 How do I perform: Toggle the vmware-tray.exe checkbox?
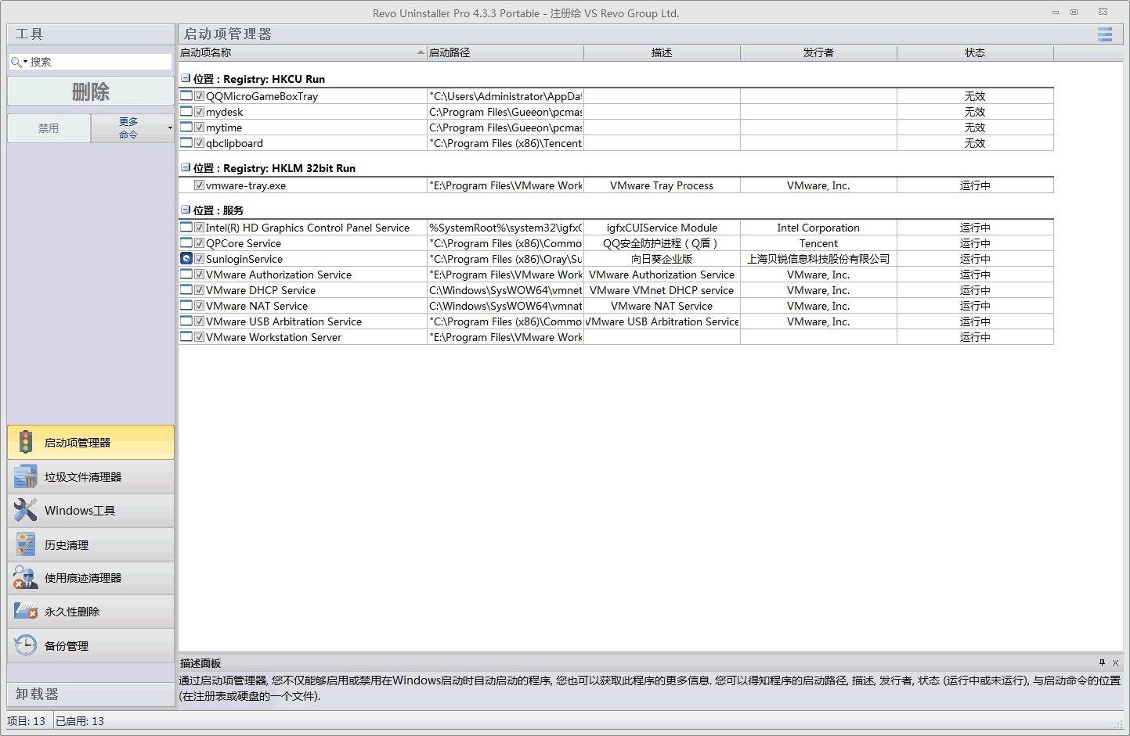200,185
